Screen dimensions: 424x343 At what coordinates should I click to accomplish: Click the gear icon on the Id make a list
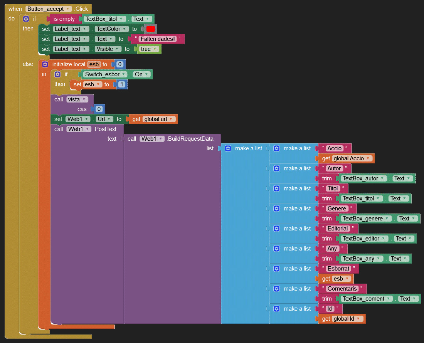pos(276,309)
